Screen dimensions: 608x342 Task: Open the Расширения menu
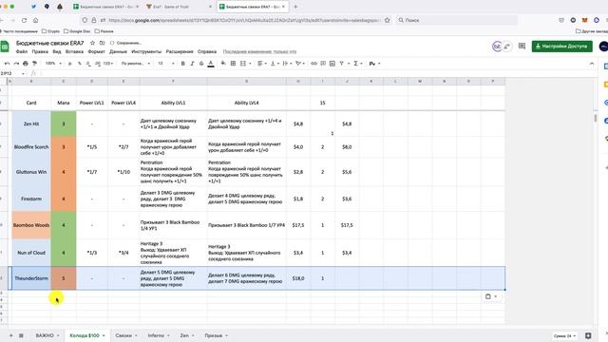click(180, 51)
